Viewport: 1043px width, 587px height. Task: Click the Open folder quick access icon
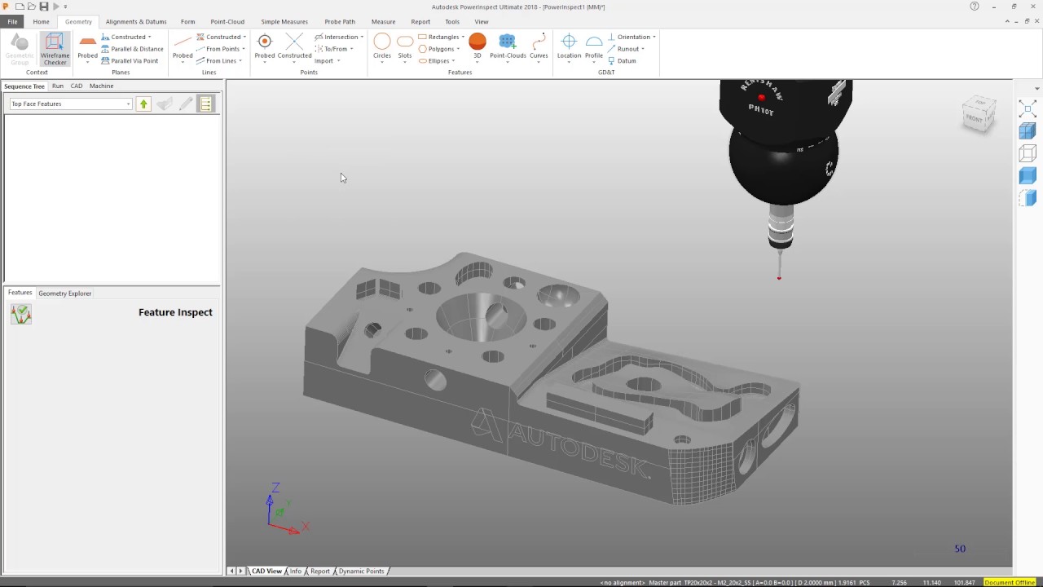coord(31,7)
